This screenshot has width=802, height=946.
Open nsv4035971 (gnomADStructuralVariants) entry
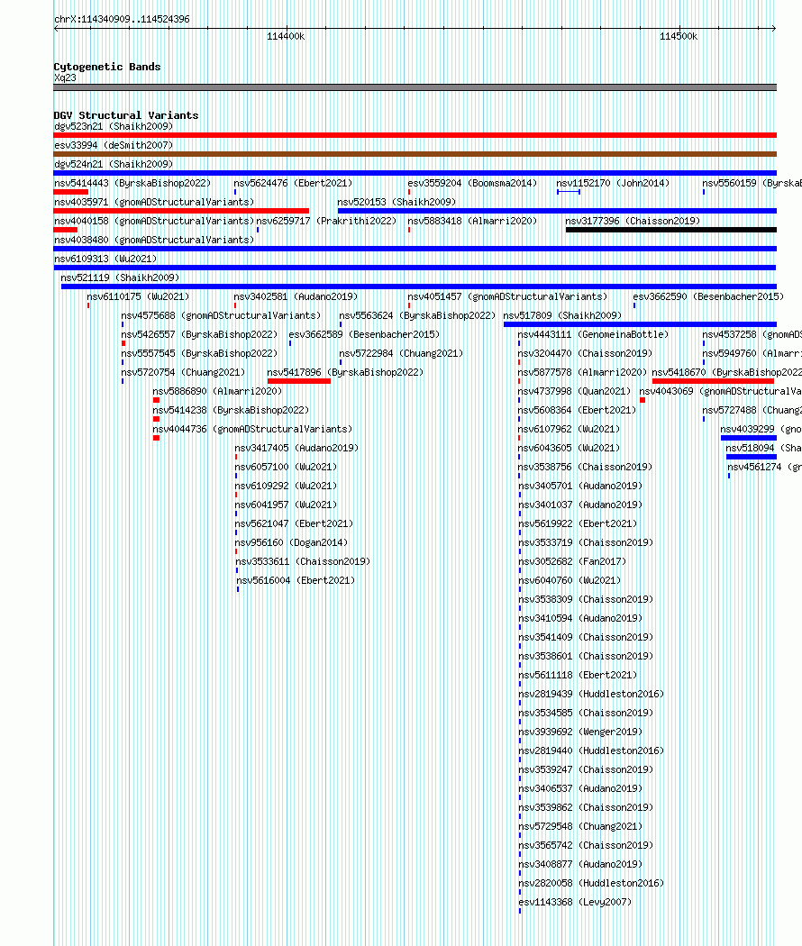coord(154,202)
